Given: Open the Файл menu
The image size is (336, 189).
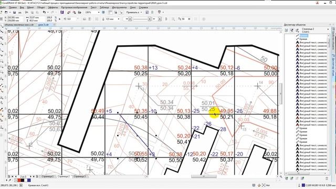Looking at the screenshot, I should (3, 7).
